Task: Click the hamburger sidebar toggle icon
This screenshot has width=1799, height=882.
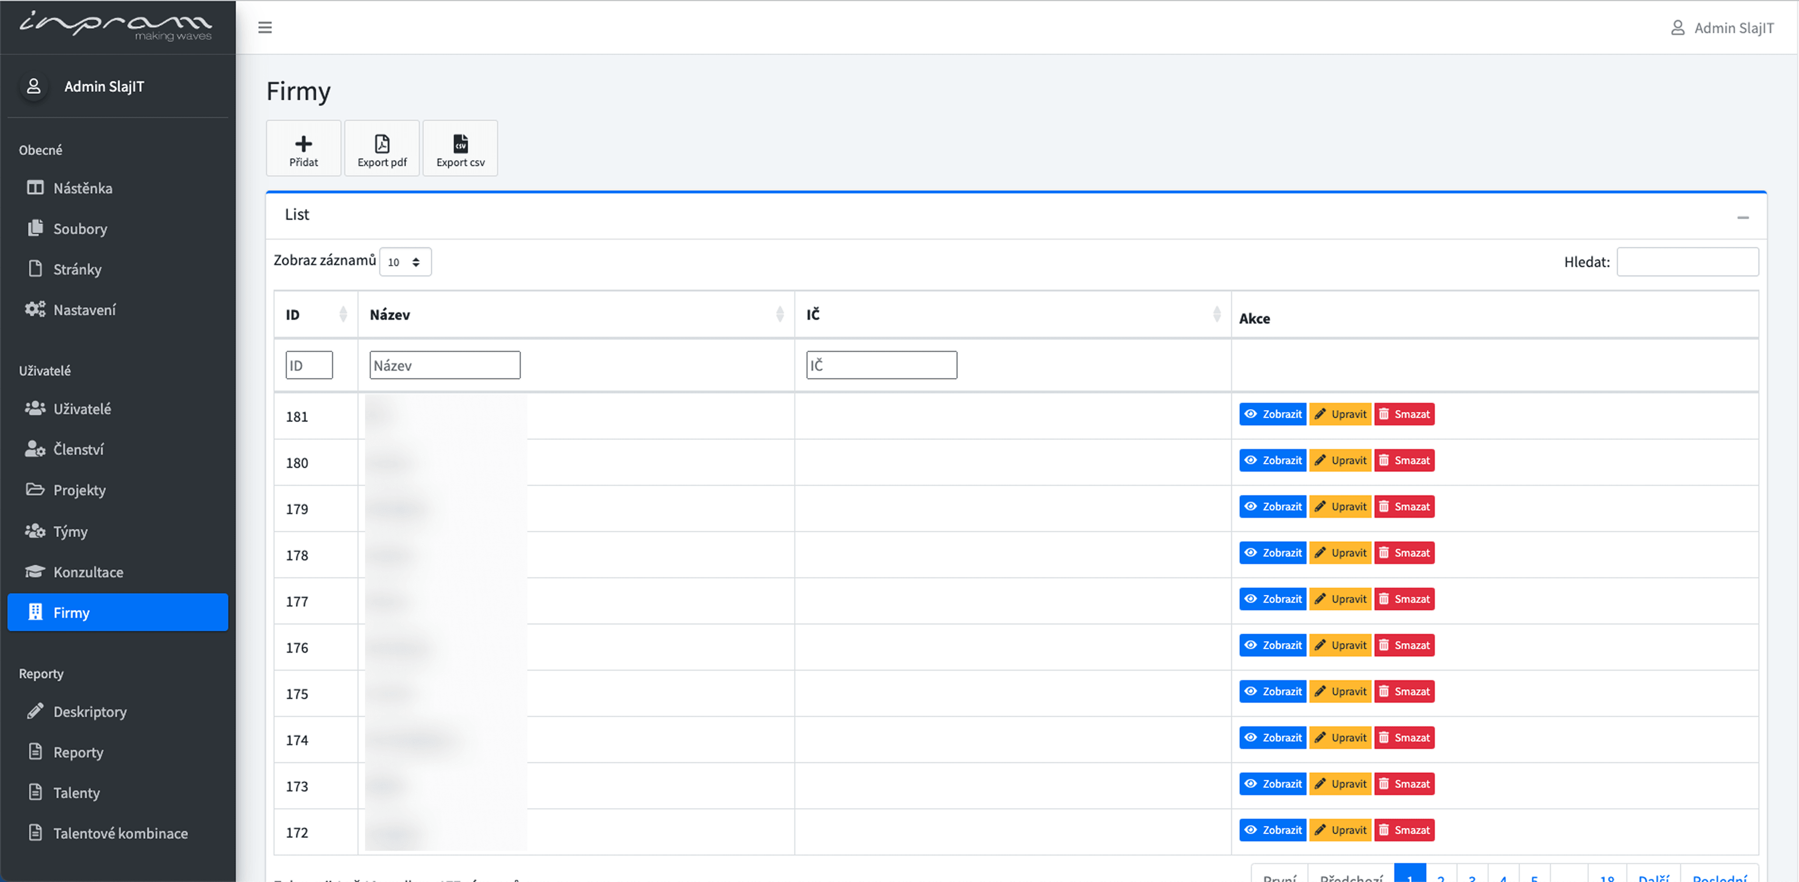Action: [265, 27]
